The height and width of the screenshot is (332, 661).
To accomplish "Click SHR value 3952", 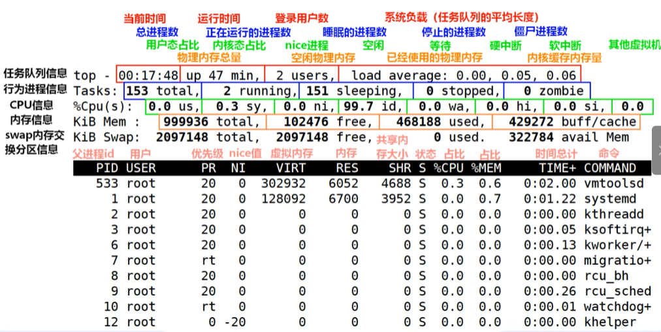I will click(396, 199).
